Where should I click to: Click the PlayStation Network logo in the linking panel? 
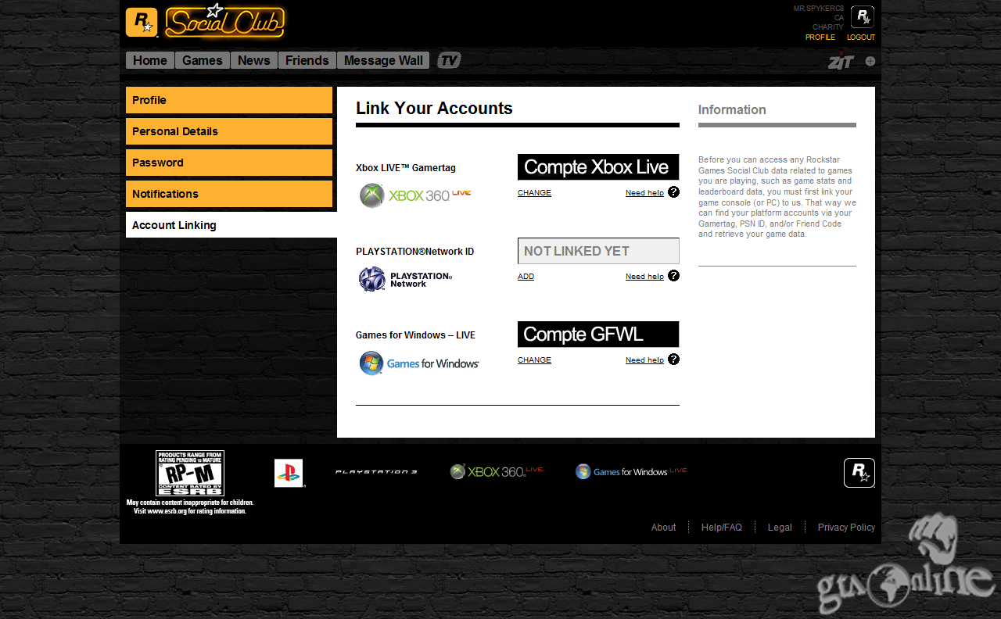(406, 279)
